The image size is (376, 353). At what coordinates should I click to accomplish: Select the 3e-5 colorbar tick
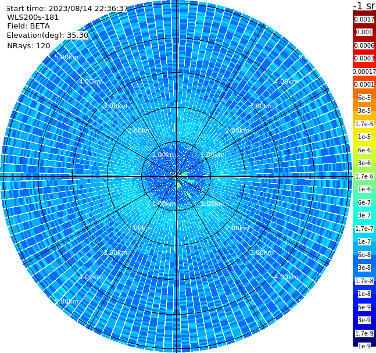coord(364,110)
